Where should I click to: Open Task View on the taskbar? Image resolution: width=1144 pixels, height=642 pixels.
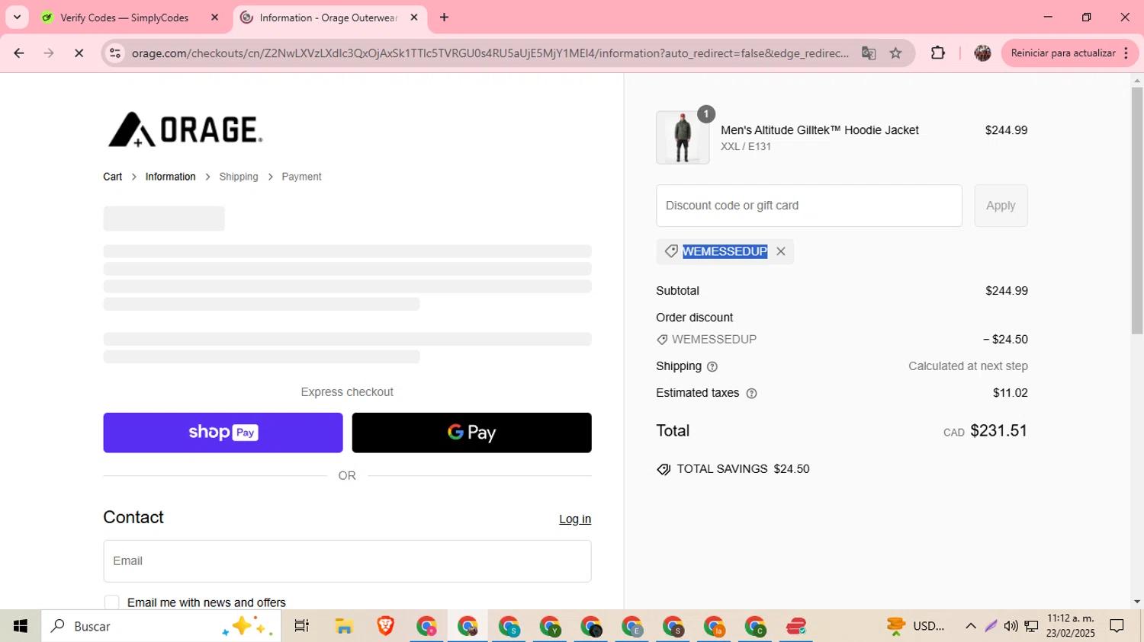coord(302,626)
